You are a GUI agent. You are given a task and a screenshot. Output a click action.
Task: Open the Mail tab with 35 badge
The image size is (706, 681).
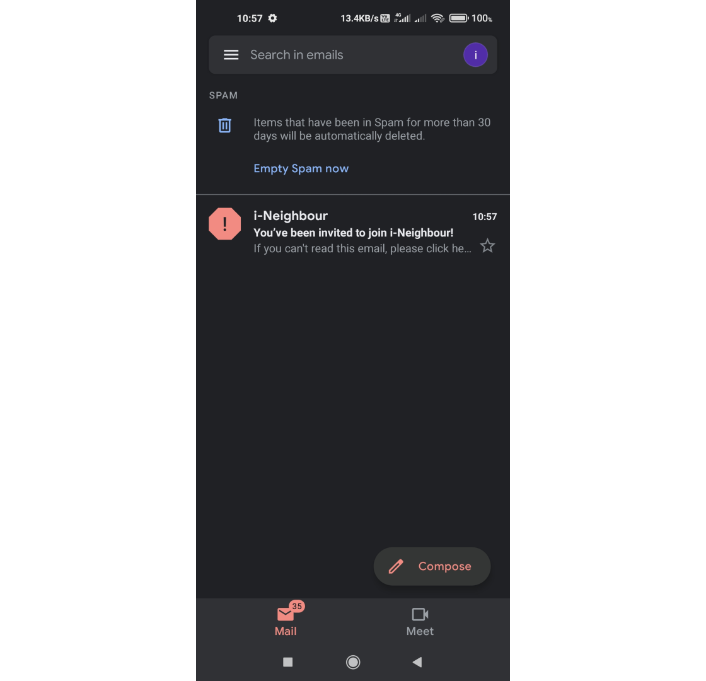286,620
